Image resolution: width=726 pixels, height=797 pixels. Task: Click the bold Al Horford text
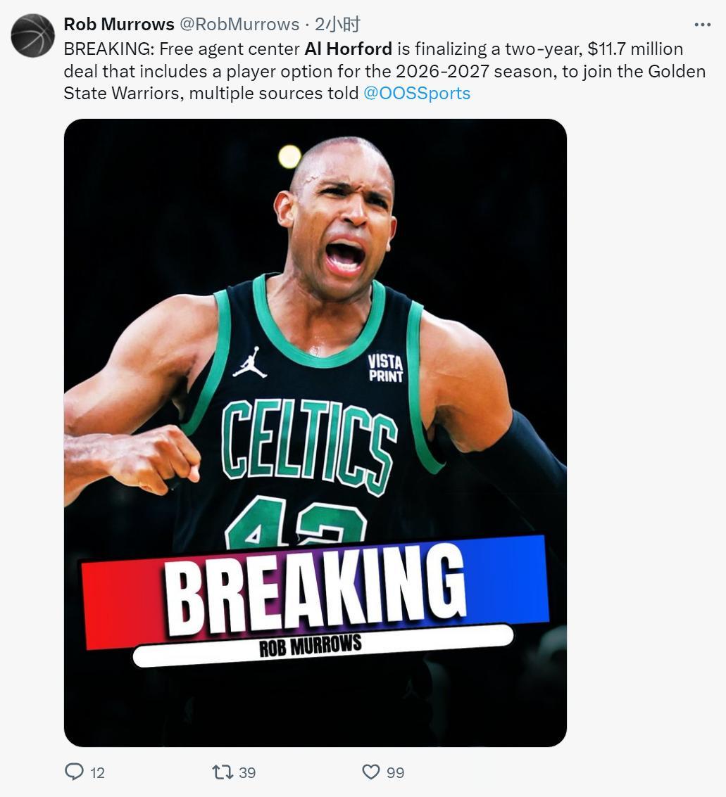click(x=349, y=49)
